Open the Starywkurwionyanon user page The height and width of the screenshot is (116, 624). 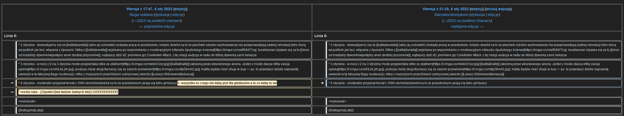click(x=451, y=15)
